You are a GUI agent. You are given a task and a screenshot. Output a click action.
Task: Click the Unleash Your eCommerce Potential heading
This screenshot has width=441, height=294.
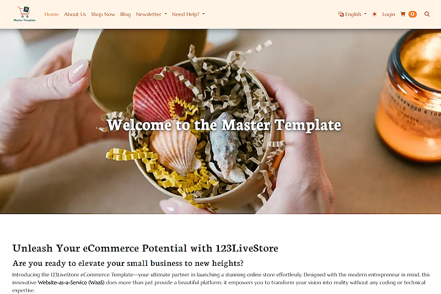pyautogui.click(x=146, y=248)
